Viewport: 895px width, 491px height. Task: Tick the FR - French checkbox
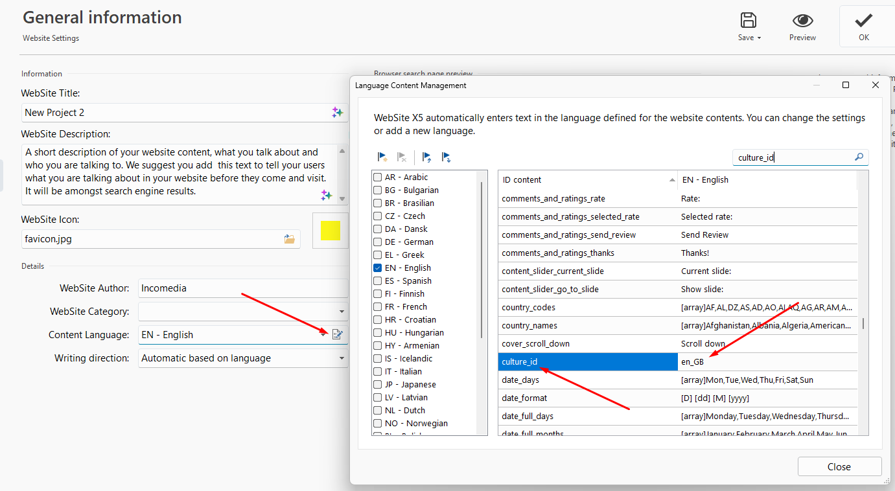point(377,306)
